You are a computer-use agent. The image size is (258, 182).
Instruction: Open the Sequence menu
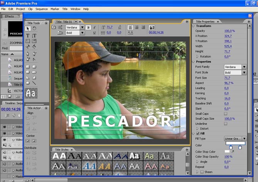pos(42,9)
